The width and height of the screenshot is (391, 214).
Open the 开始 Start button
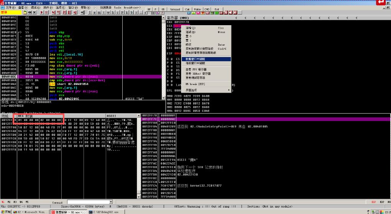5,212
